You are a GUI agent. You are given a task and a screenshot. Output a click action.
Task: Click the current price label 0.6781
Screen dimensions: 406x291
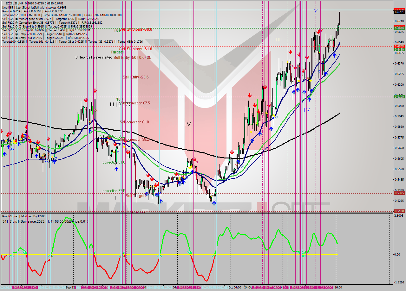click(399, 13)
